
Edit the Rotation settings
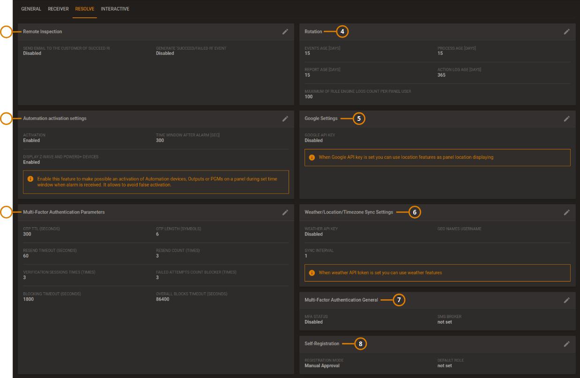[x=566, y=31]
